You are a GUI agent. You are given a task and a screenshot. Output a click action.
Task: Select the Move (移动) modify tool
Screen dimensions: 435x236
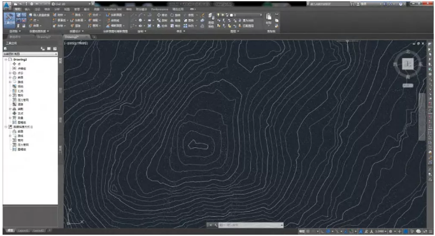tap(162, 15)
